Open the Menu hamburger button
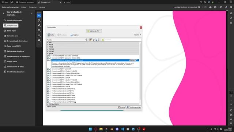Screen dimensions: 234x132 tap(5, 2)
